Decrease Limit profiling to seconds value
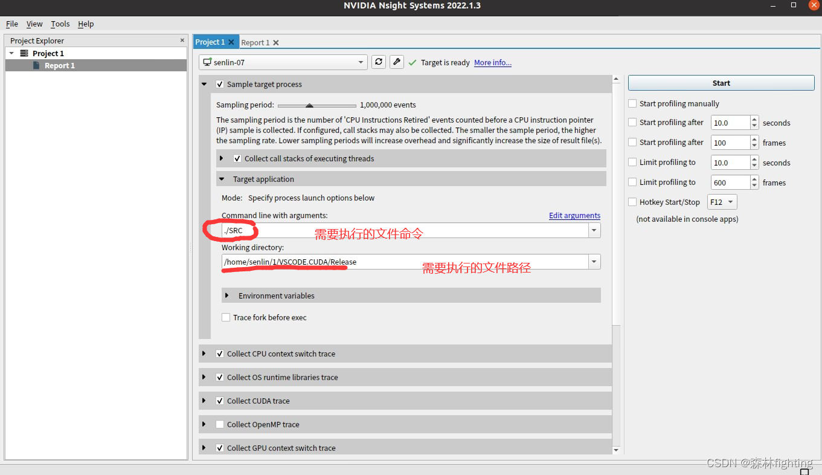This screenshot has width=822, height=475. (x=754, y=166)
